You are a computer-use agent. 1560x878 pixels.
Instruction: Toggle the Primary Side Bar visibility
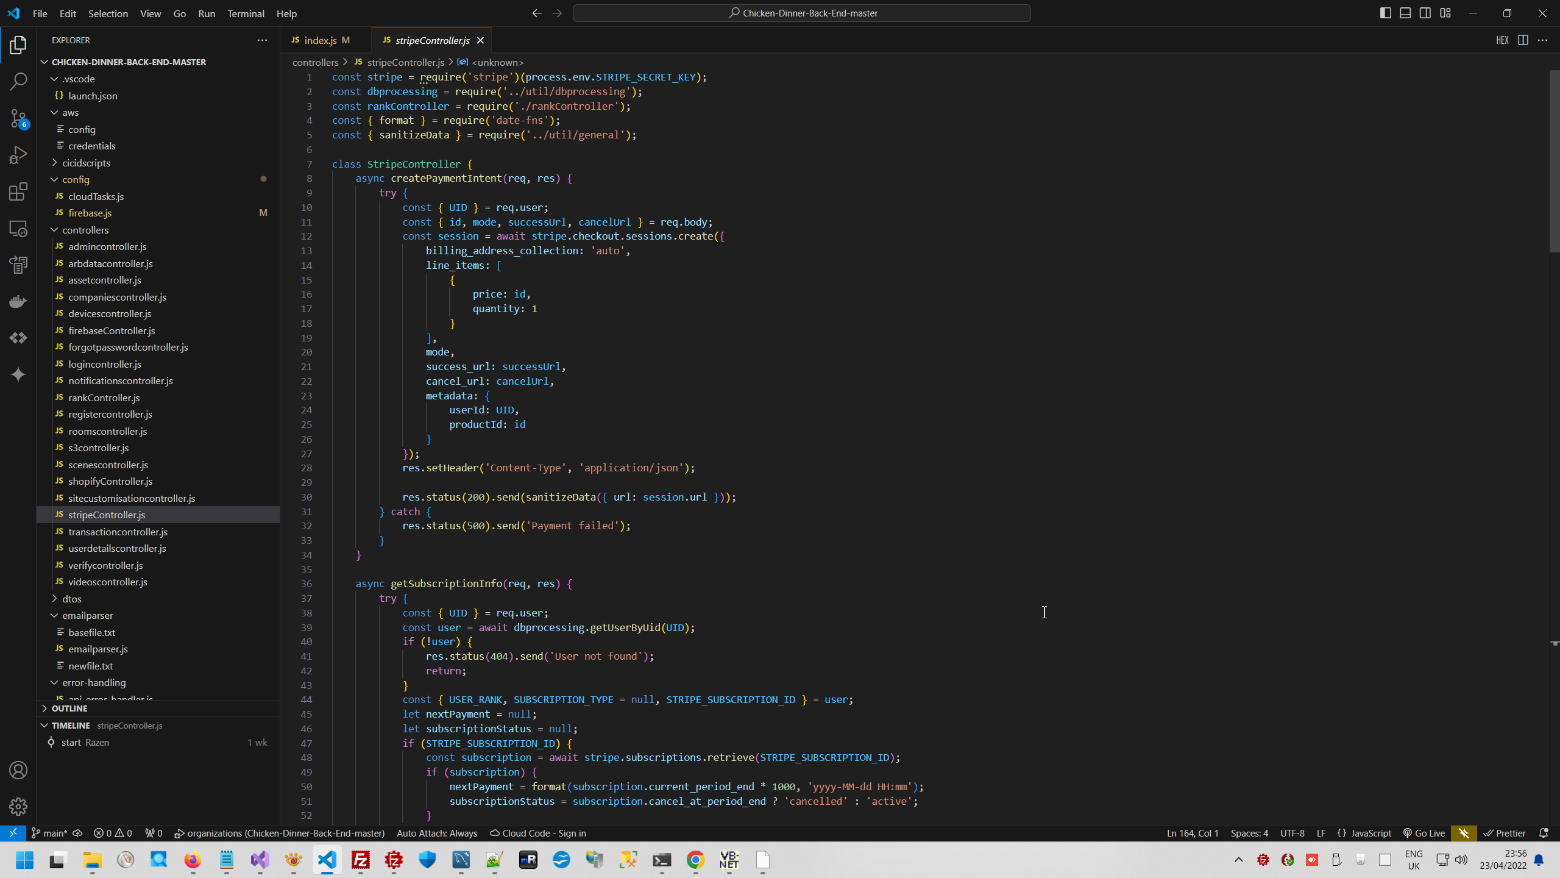tap(1386, 12)
